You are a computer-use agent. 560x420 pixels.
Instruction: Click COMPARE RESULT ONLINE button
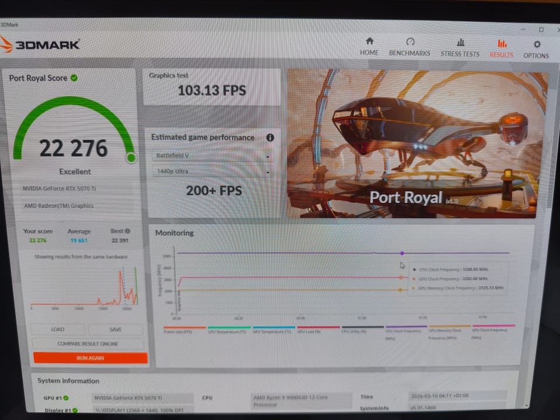coord(88,344)
